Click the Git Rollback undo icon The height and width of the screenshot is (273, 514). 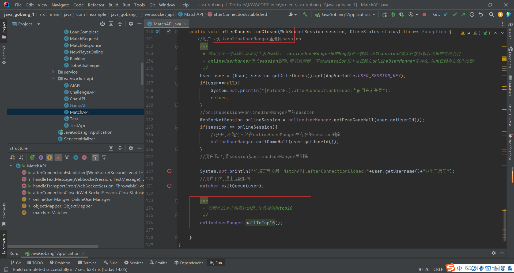pyautogui.click(x=481, y=14)
